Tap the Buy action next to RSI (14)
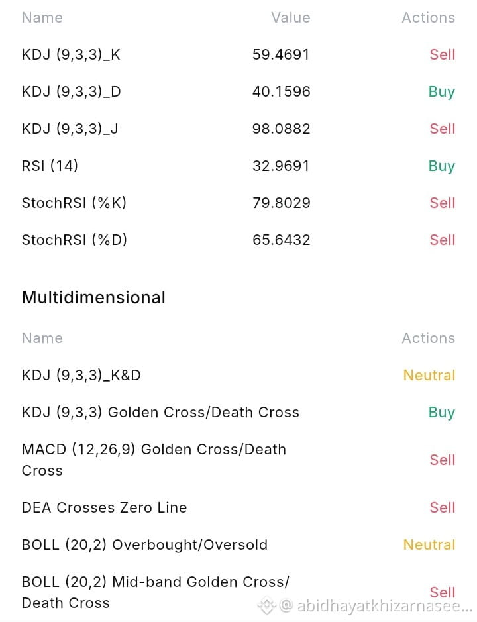477x622 pixels. 442,166
